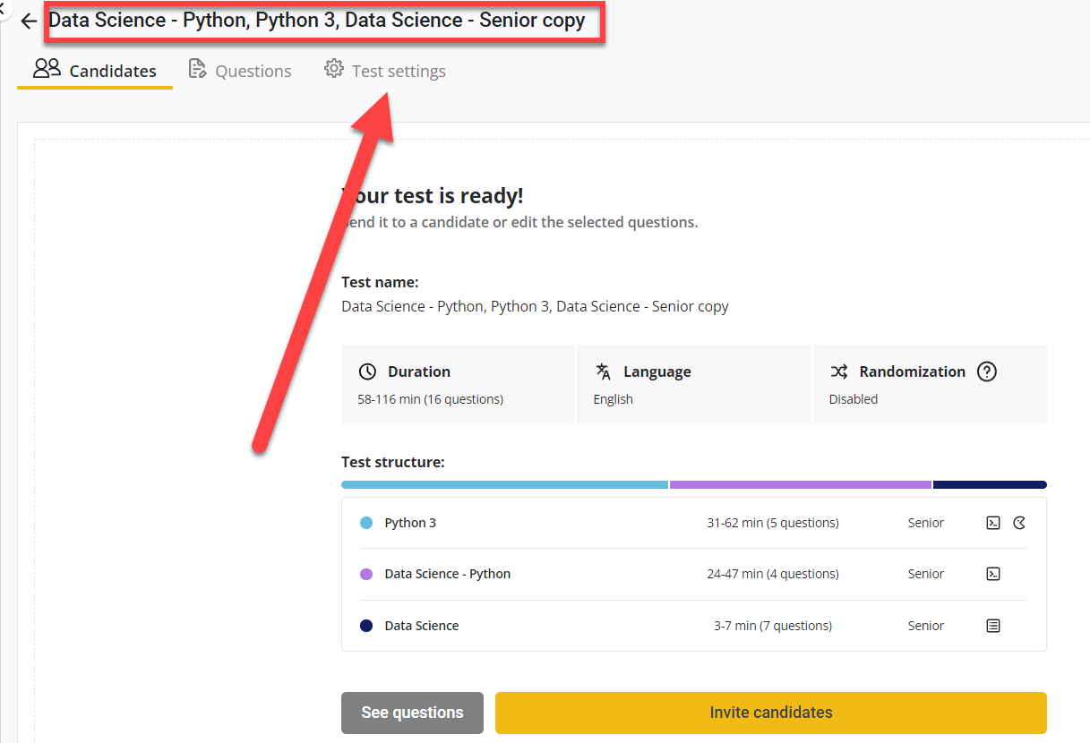Click the list icon in Data Science row
The height and width of the screenshot is (743, 1090).
tap(992, 626)
